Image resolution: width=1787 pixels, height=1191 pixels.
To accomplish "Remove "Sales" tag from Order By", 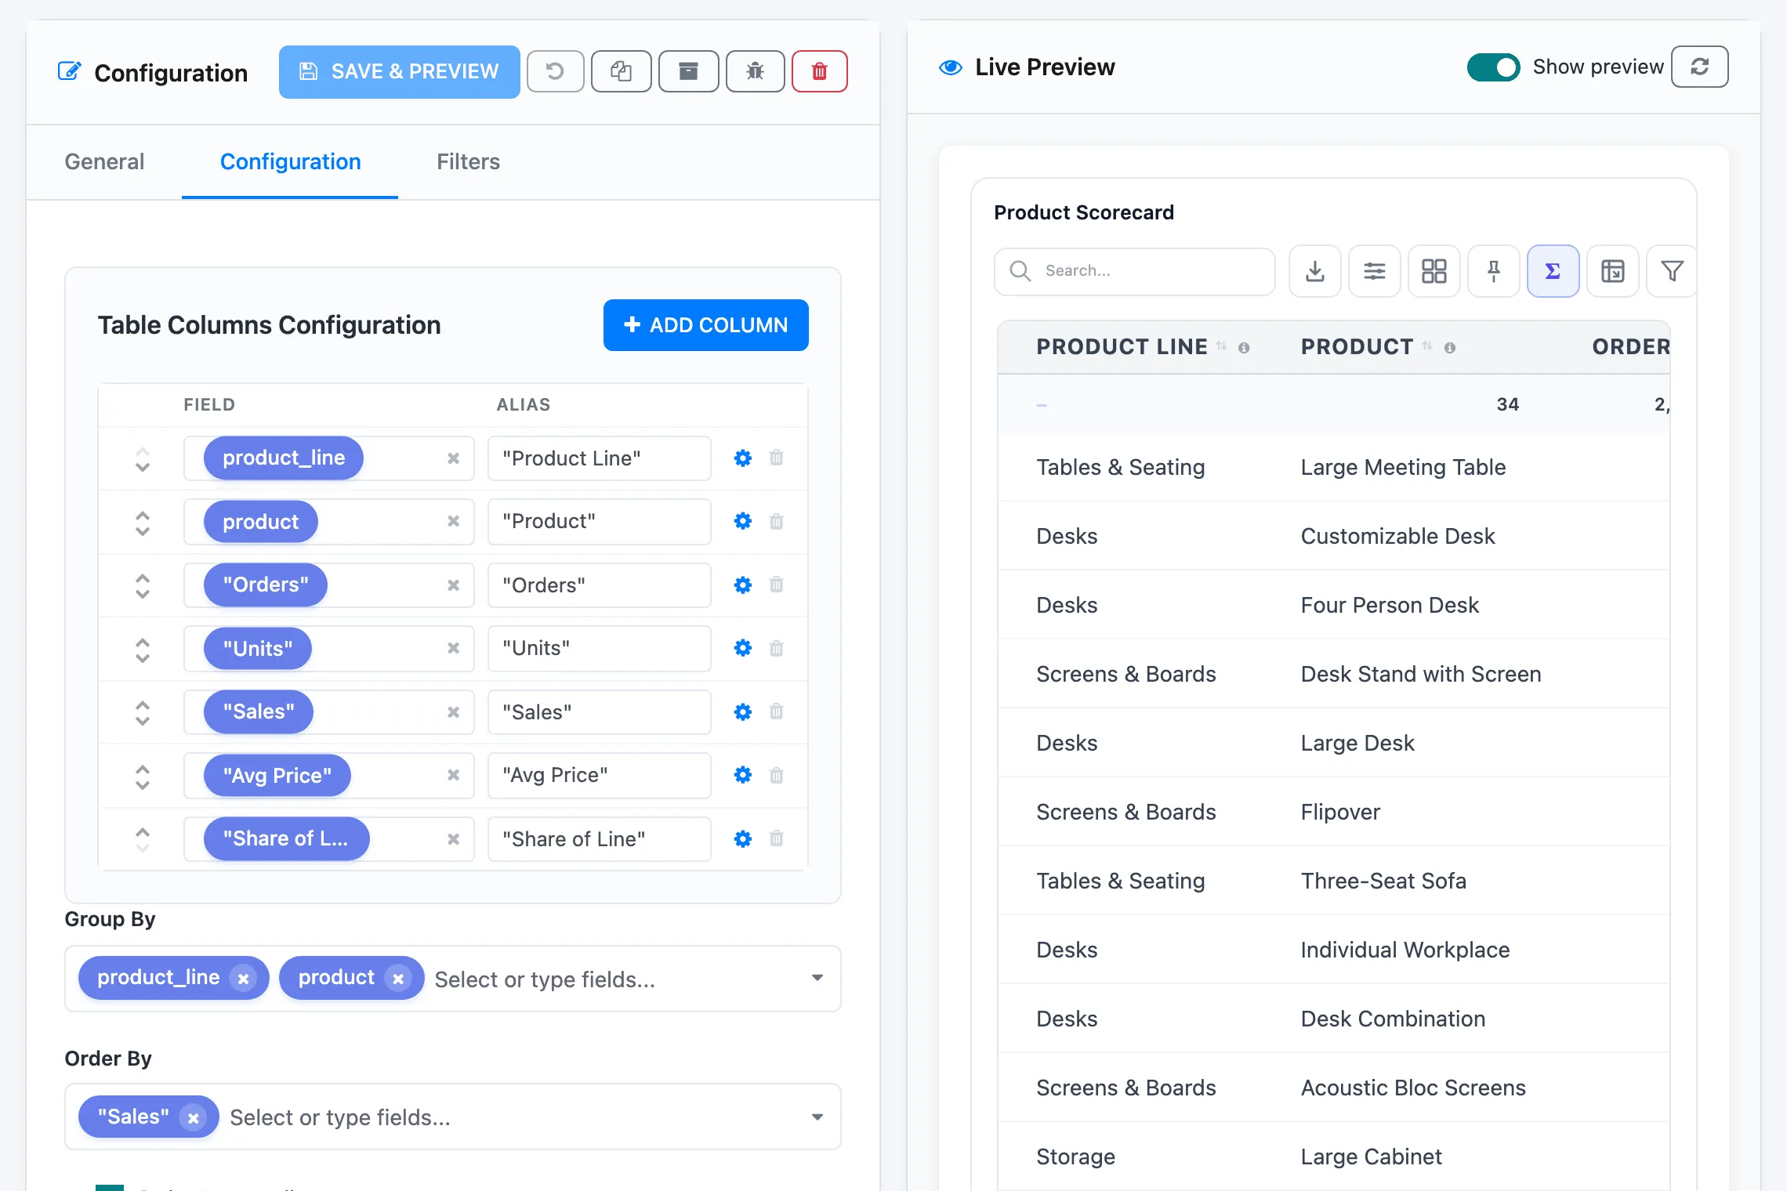I will pos(193,1118).
